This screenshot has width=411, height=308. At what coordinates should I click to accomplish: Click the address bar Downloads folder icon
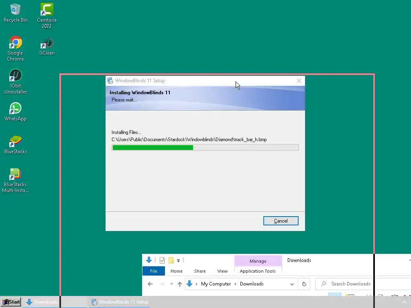(189, 284)
